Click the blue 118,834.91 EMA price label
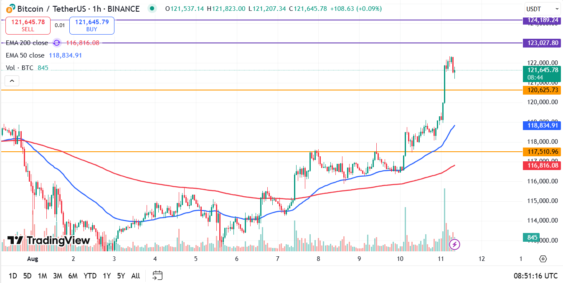This screenshot has height=283, width=563. (x=542, y=125)
